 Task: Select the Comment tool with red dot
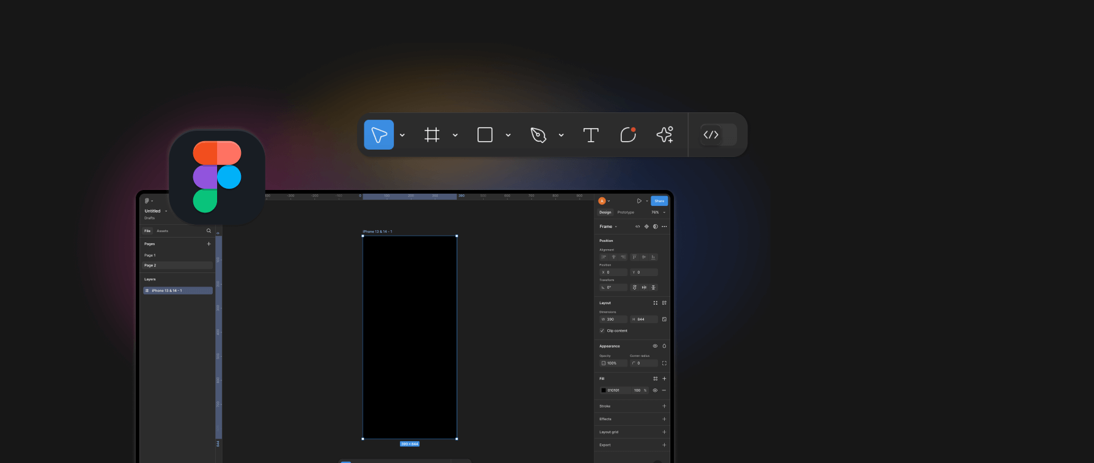pyautogui.click(x=628, y=134)
